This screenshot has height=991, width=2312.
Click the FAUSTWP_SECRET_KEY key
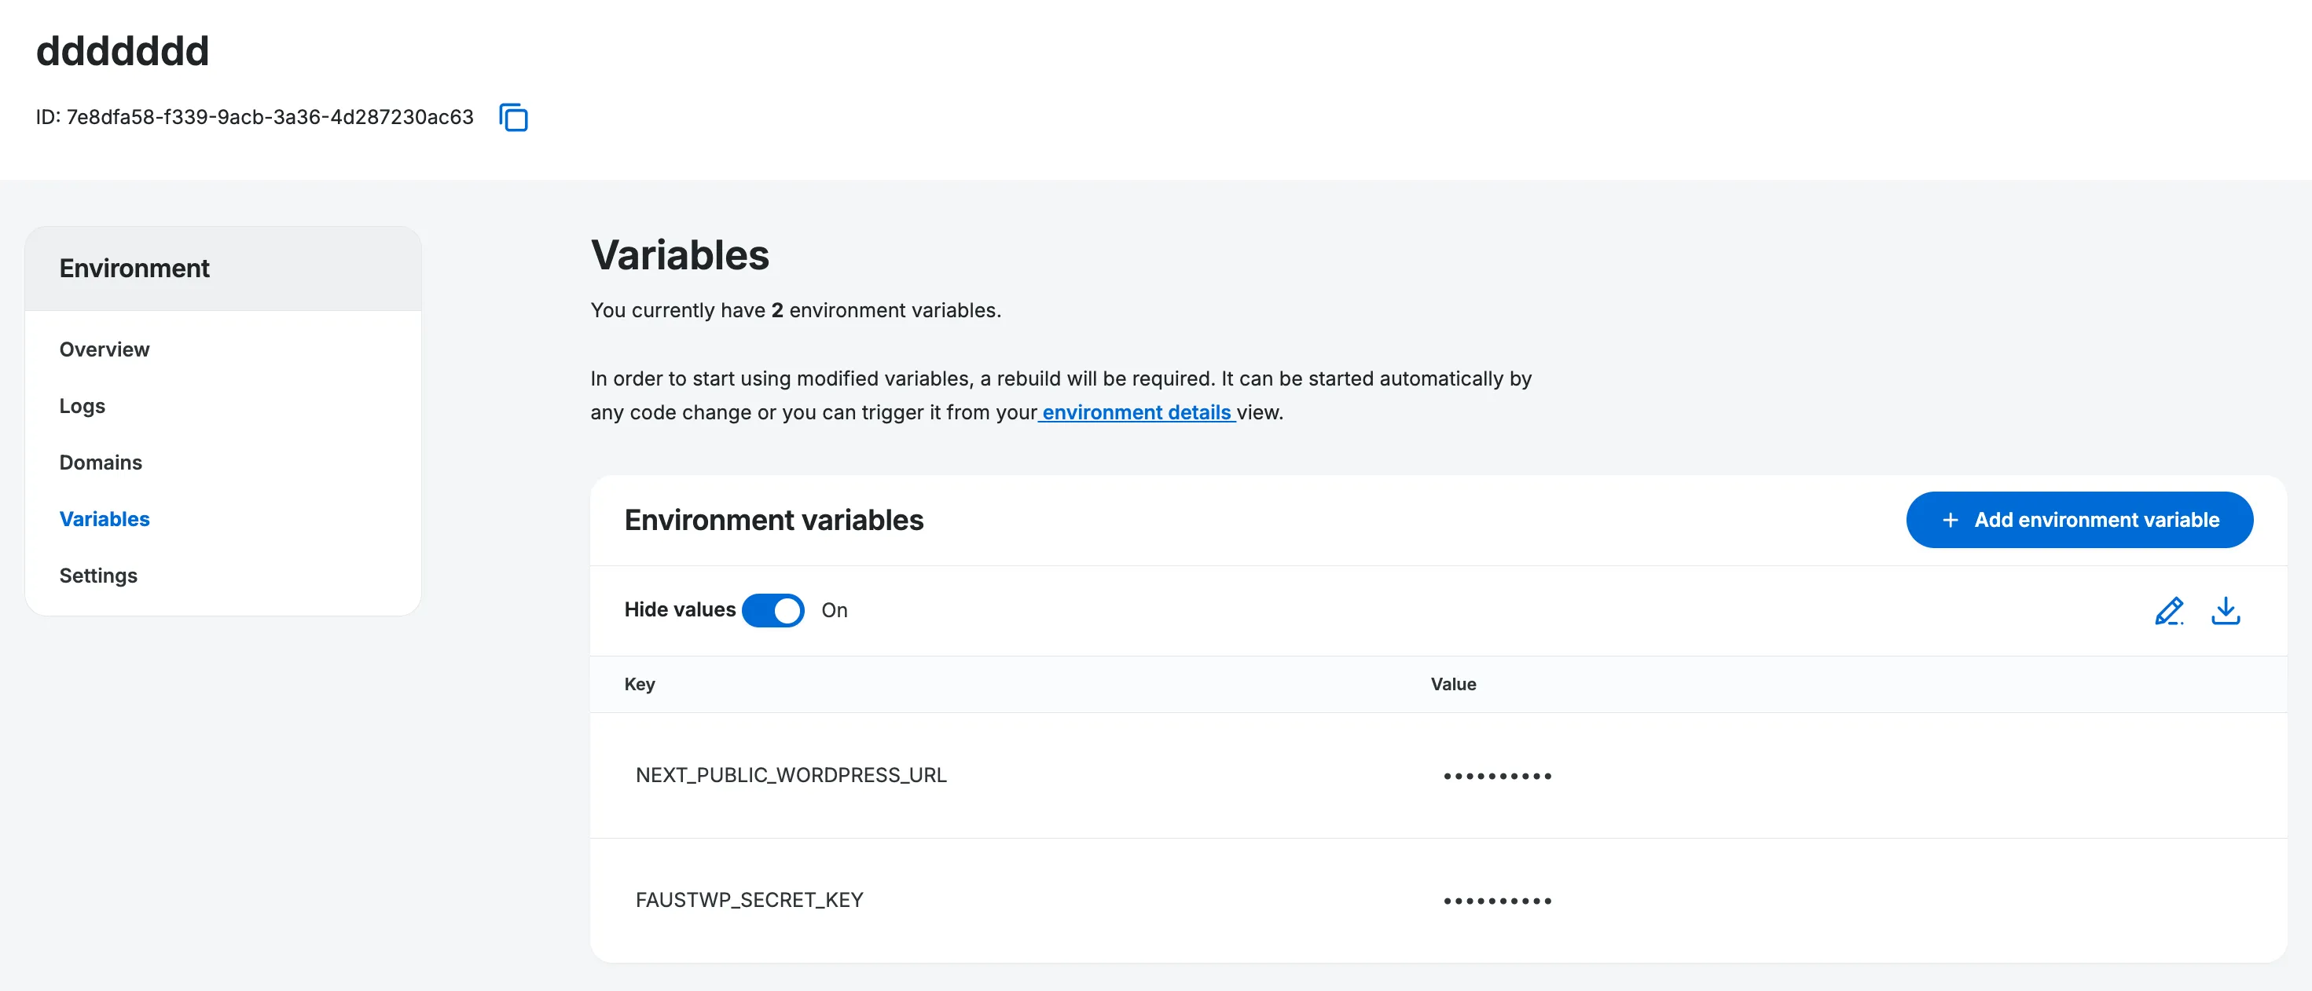coord(748,900)
